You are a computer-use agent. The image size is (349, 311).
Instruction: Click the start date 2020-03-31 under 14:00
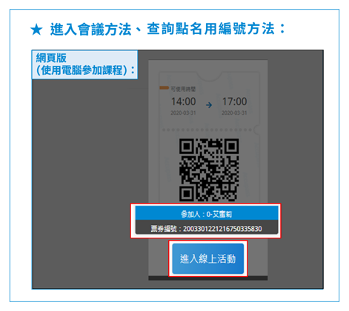pyautogui.click(x=183, y=113)
